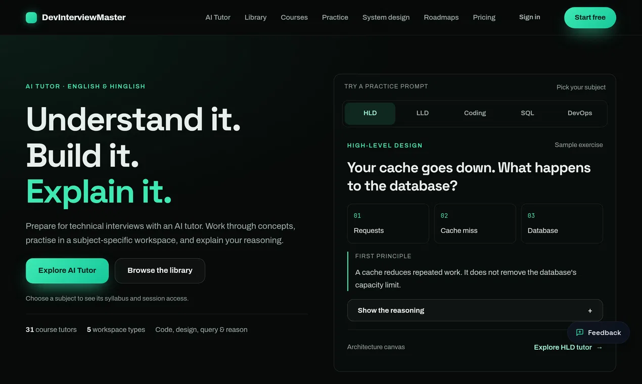Viewport: 642px width, 384px height.
Task: Switch to the Coding subject tab
Action: [475, 113]
